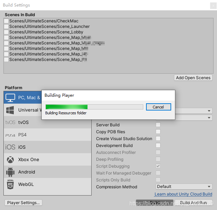Toggle the Deep Profiling checkbox
The image size is (217, 210).
click(x=158, y=159)
